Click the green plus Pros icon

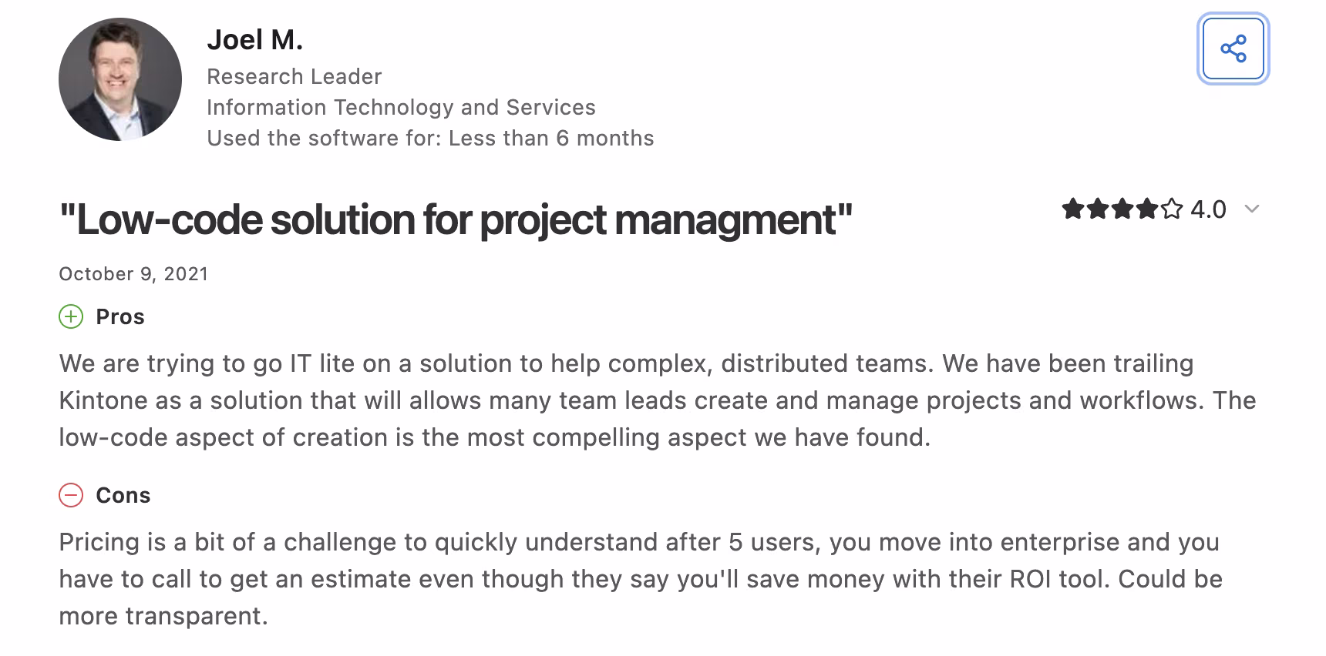click(x=71, y=316)
